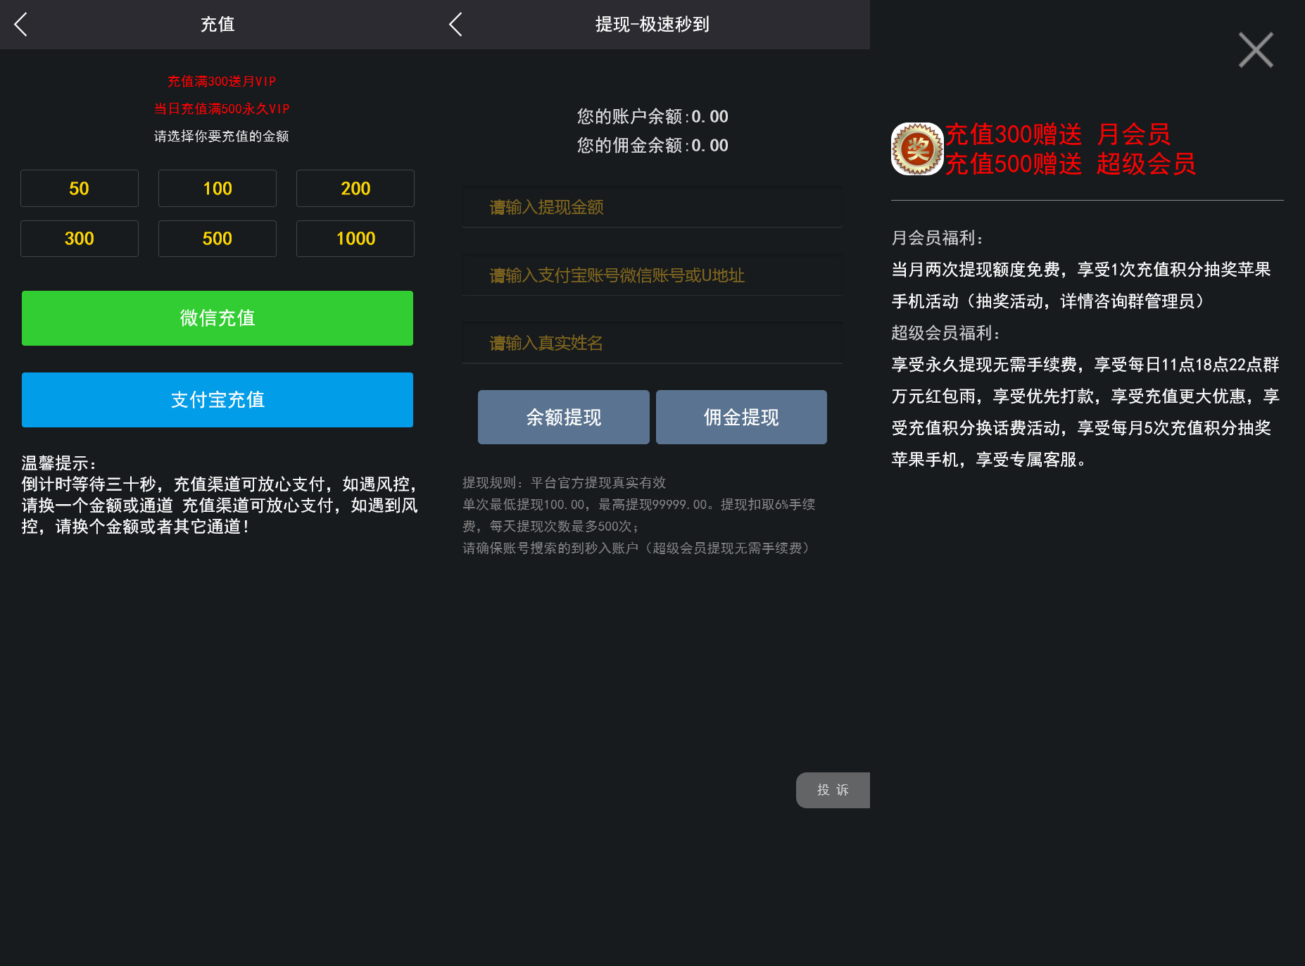Close the membership promotion panel

[1256, 49]
